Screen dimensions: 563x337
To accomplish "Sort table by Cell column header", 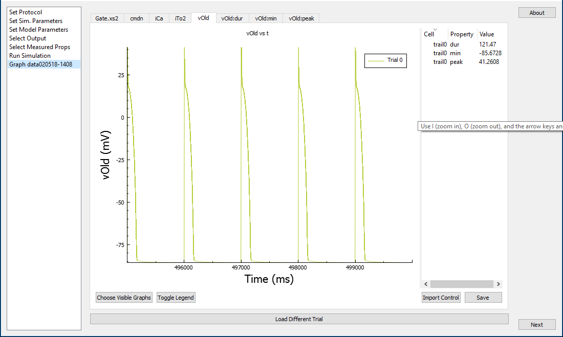I will pyautogui.click(x=435, y=34).
